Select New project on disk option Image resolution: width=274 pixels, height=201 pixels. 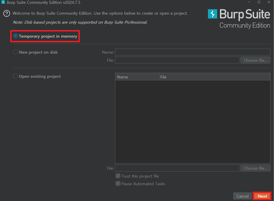click(15, 52)
